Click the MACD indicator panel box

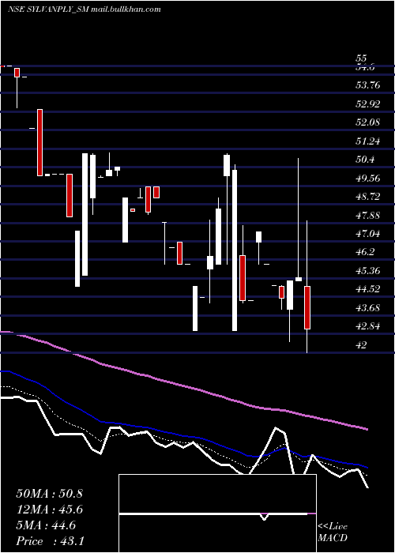pyautogui.click(x=217, y=513)
